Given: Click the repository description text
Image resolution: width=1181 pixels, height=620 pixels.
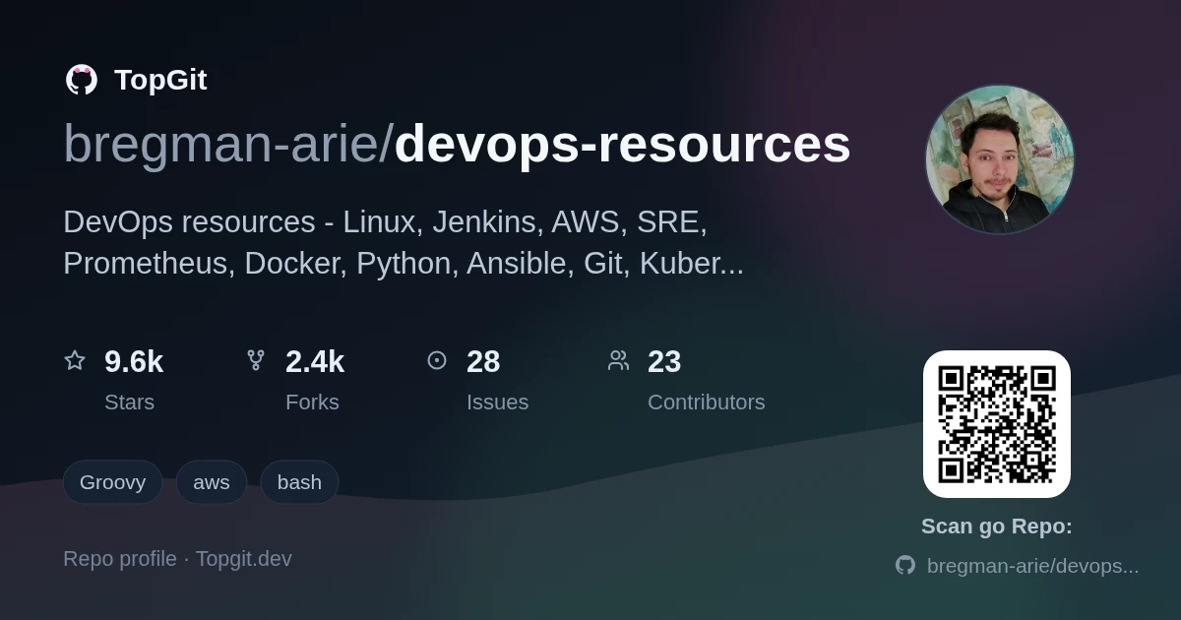Looking at the screenshot, I should click(404, 242).
